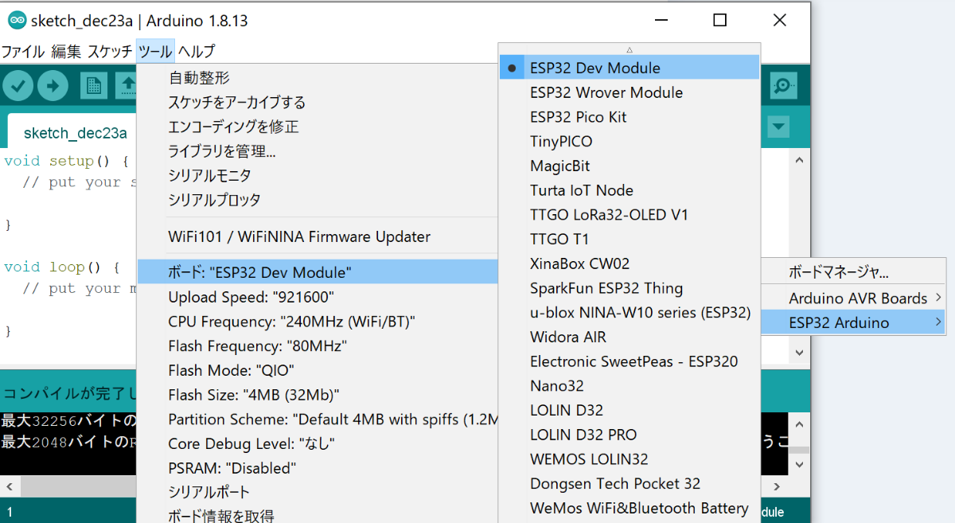Select MagicBit board
Image resolution: width=955 pixels, height=523 pixels.
click(630, 166)
